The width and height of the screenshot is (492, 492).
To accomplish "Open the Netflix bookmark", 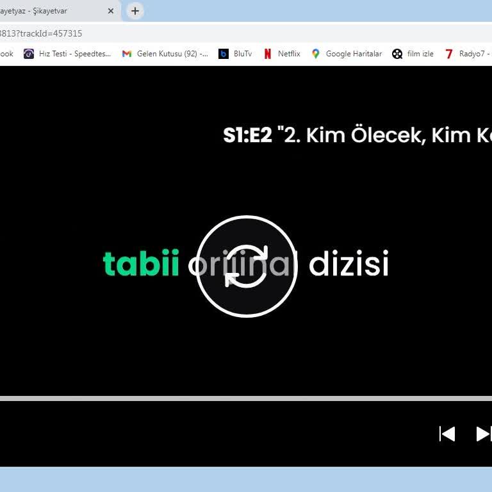I will [282, 54].
